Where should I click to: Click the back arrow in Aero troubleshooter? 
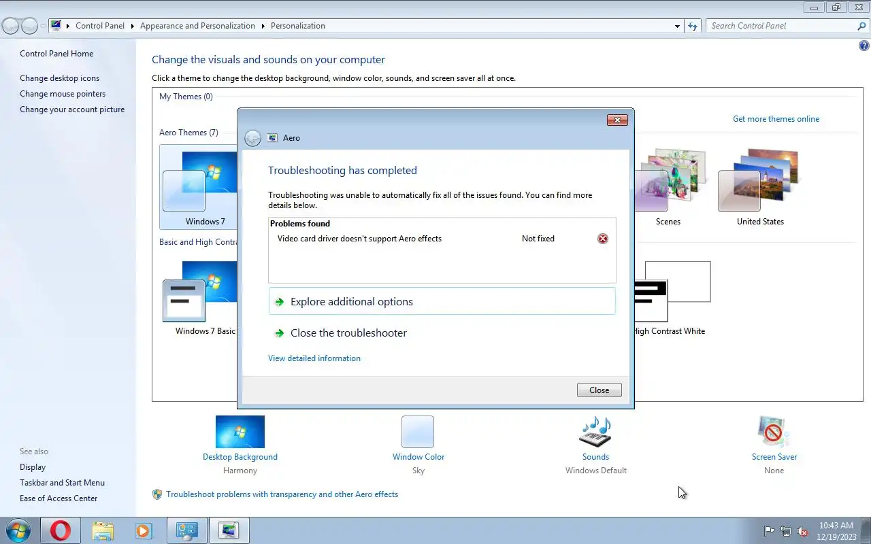click(x=252, y=138)
